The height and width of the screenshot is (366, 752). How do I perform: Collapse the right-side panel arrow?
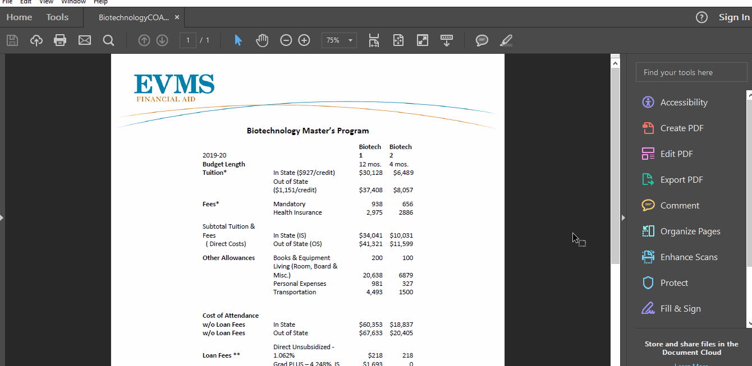(623, 217)
